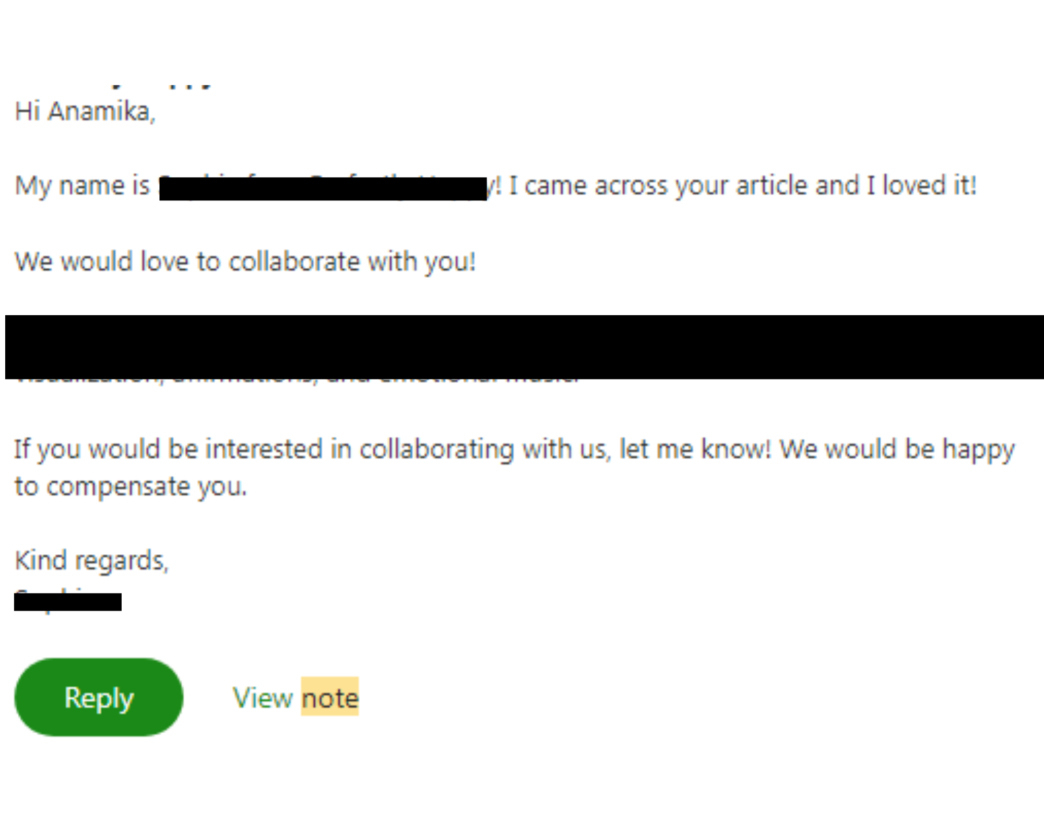1044x835 pixels.
Task: Click the "My name is" text
Action: (82, 186)
